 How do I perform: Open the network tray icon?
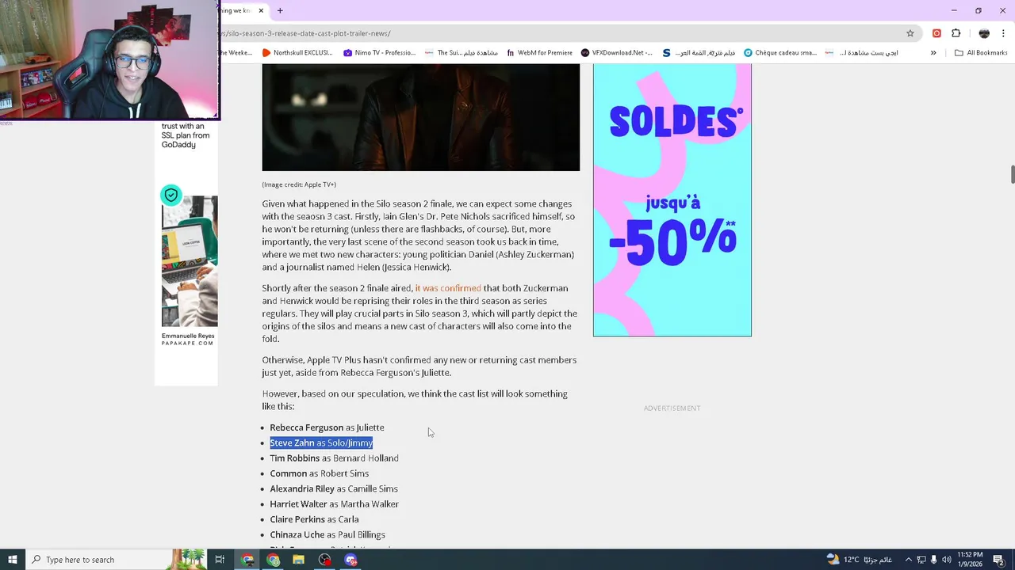(921, 560)
